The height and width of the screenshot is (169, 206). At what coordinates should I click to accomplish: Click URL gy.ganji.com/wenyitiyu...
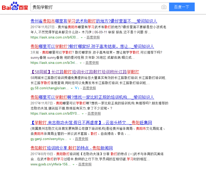49,139
